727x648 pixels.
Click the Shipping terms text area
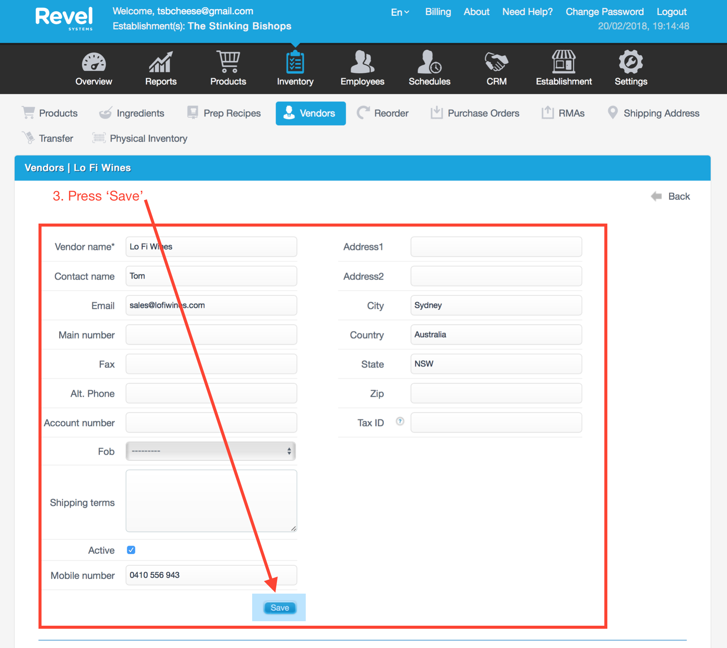(x=211, y=501)
